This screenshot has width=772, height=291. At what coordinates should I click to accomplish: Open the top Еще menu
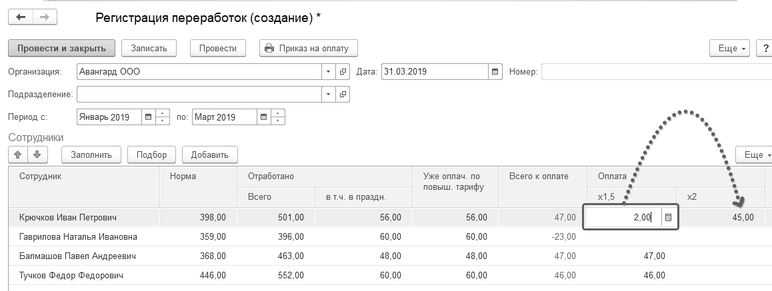tap(731, 49)
